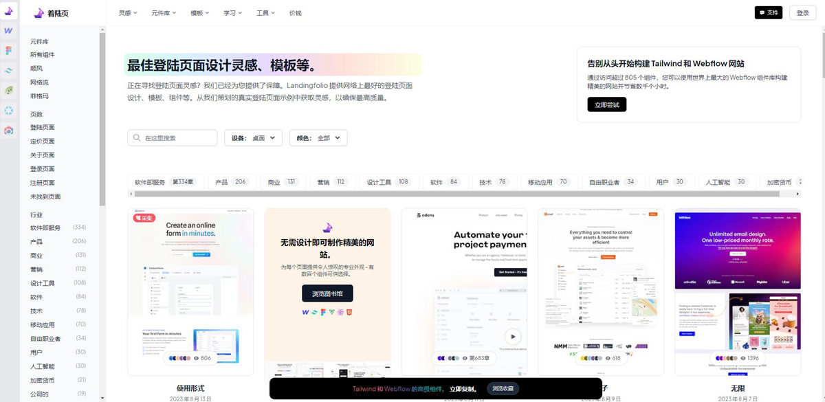Viewport: 825px width, 402px height.
Task: Open the 元件库 dropdown menu
Action: [x=164, y=13]
